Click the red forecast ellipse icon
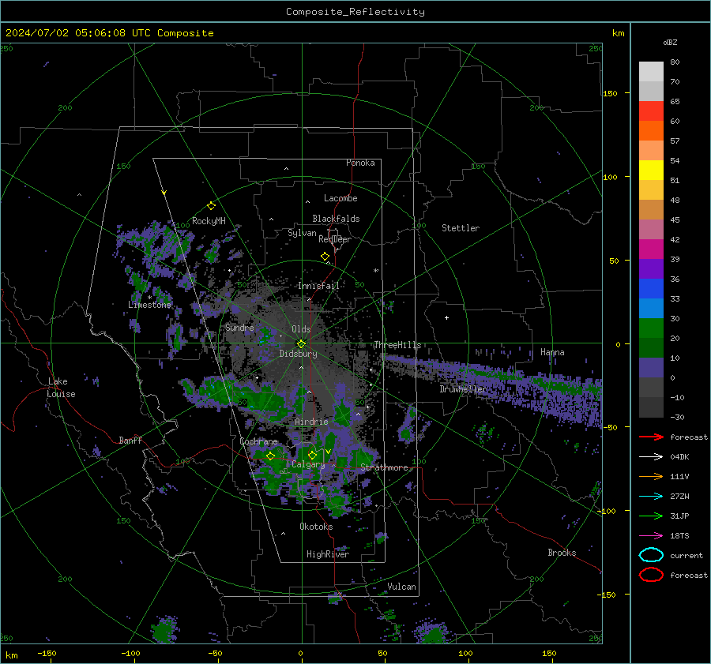 tap(651, 575)
